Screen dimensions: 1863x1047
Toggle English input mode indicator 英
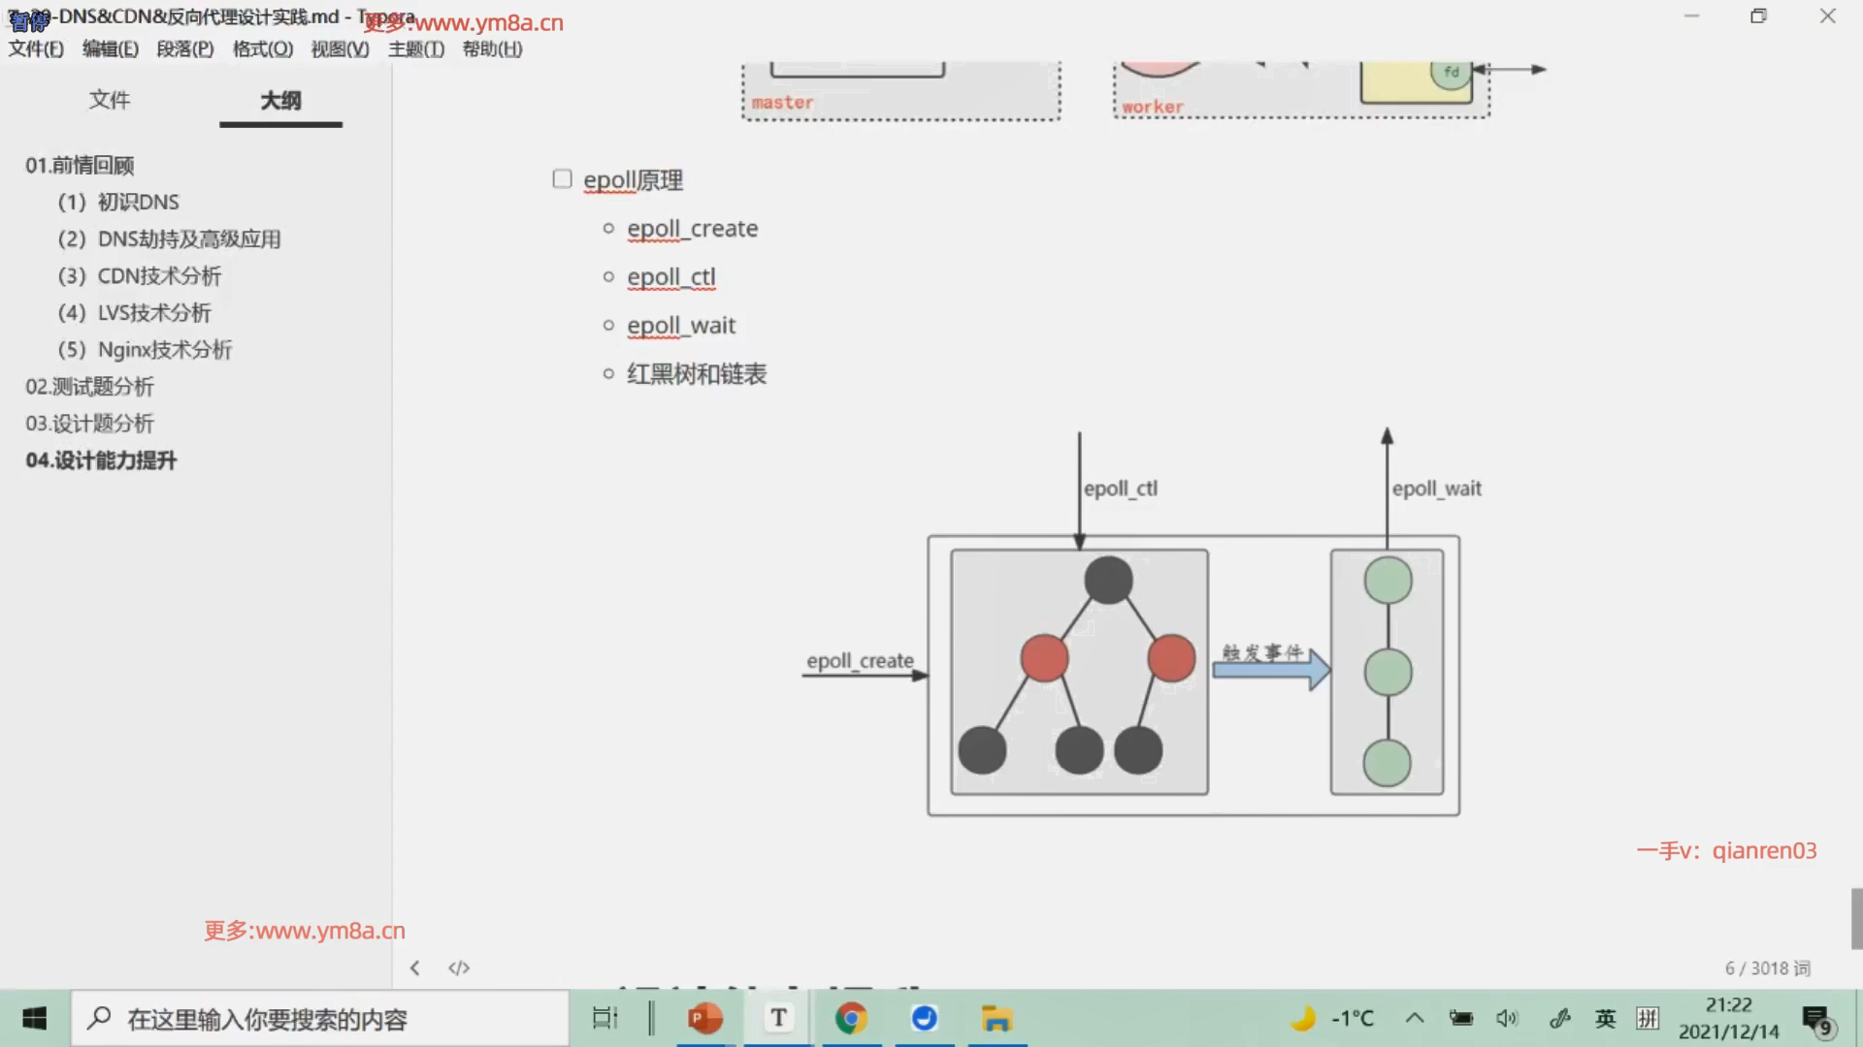1605,1018
